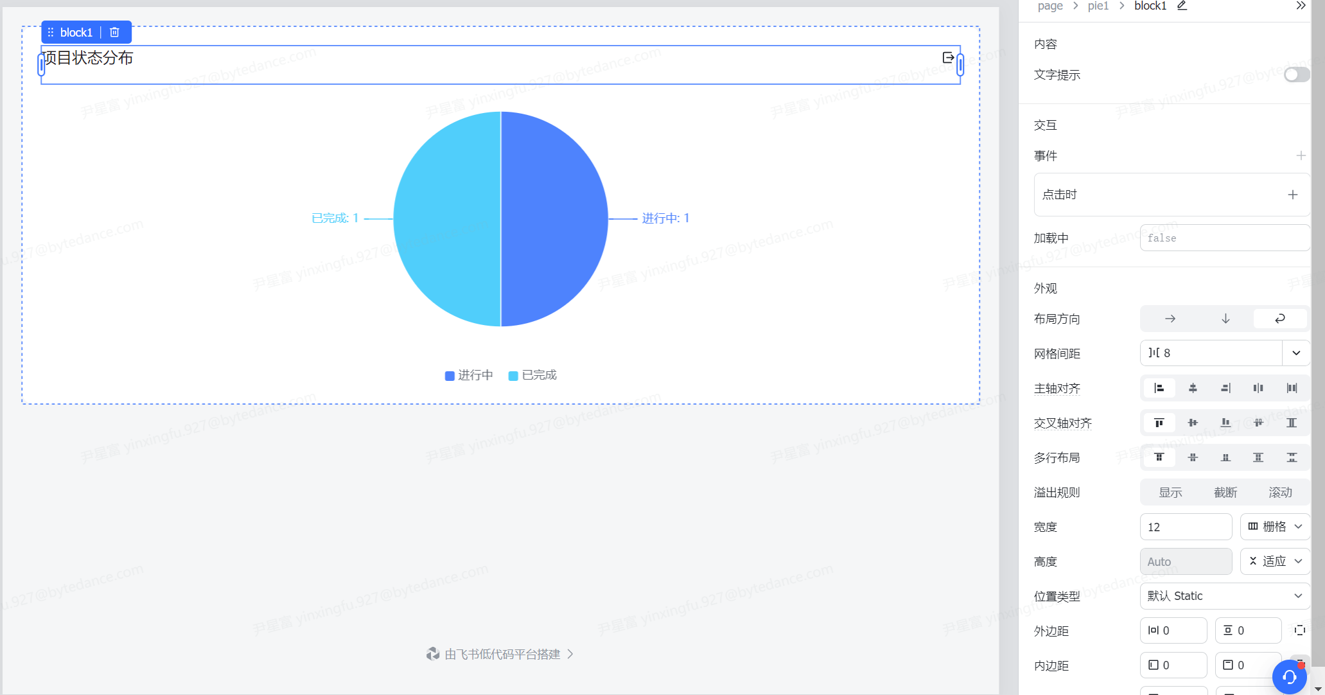Click the 高度 Auto field
1325x695 pixels.
1186,561
